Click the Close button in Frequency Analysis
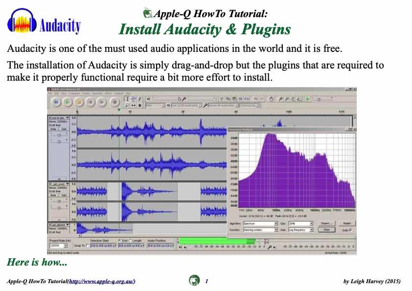The image size is (412, 291). tap(326, 230)
